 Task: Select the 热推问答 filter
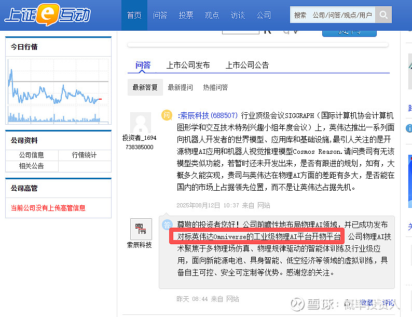(x=215, y=87)
